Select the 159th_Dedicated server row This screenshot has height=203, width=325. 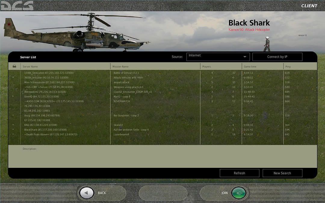(49, 73)
